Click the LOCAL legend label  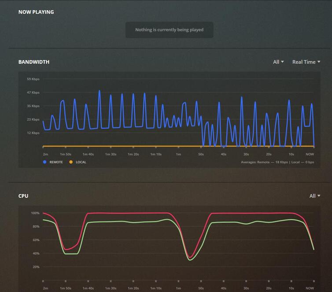pyautogui.click(x=81, y=162)
